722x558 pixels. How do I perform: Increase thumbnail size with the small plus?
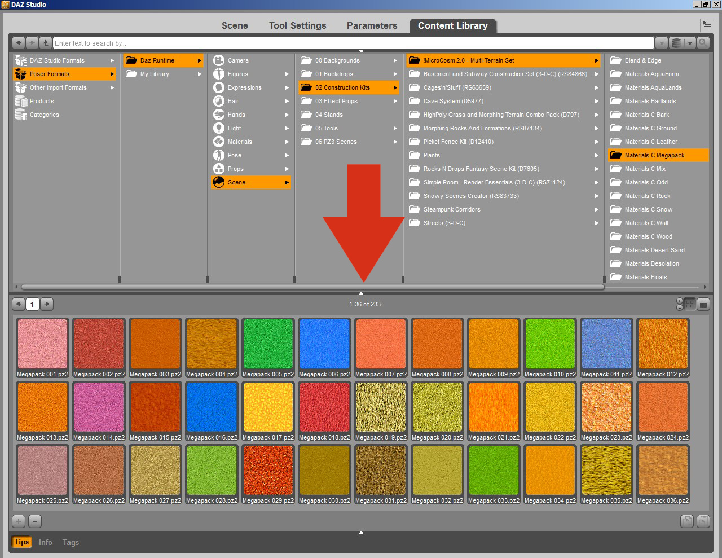click(679, 301)
